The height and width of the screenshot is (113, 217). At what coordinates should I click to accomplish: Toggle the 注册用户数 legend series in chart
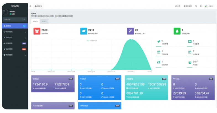coord(94,41)
